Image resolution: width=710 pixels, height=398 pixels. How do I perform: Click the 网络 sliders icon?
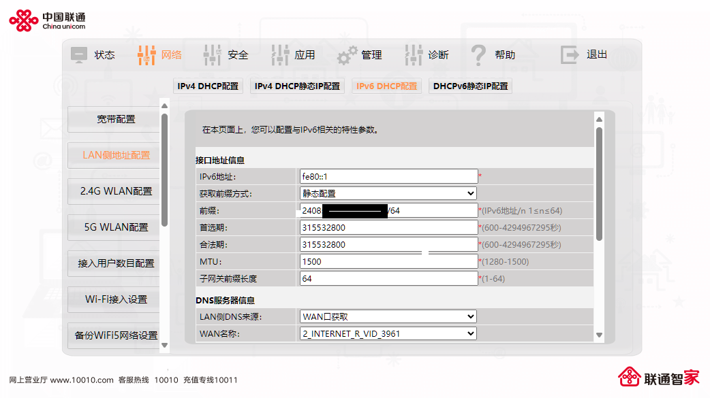click(146, 55)
